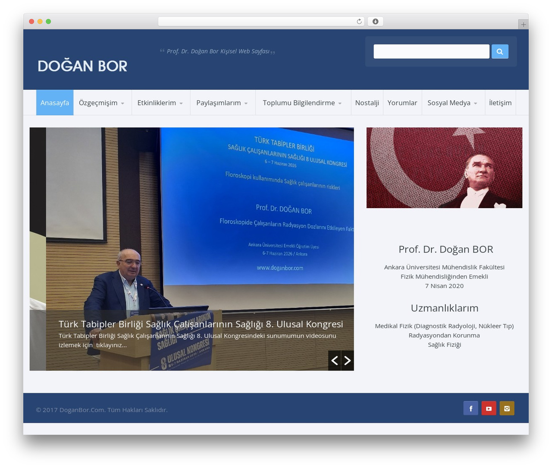This screenshot has height=468, width=552.
Task: Click the 'Radyasyondan Korunma' text
Action: click(444, 335)
